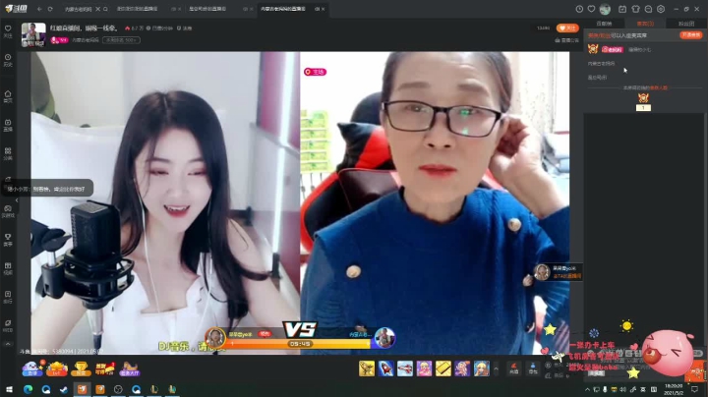This screenshot has height=397, width=708.
Task: Refresh the page with the reload icon
Action: [x=50, y=9]
